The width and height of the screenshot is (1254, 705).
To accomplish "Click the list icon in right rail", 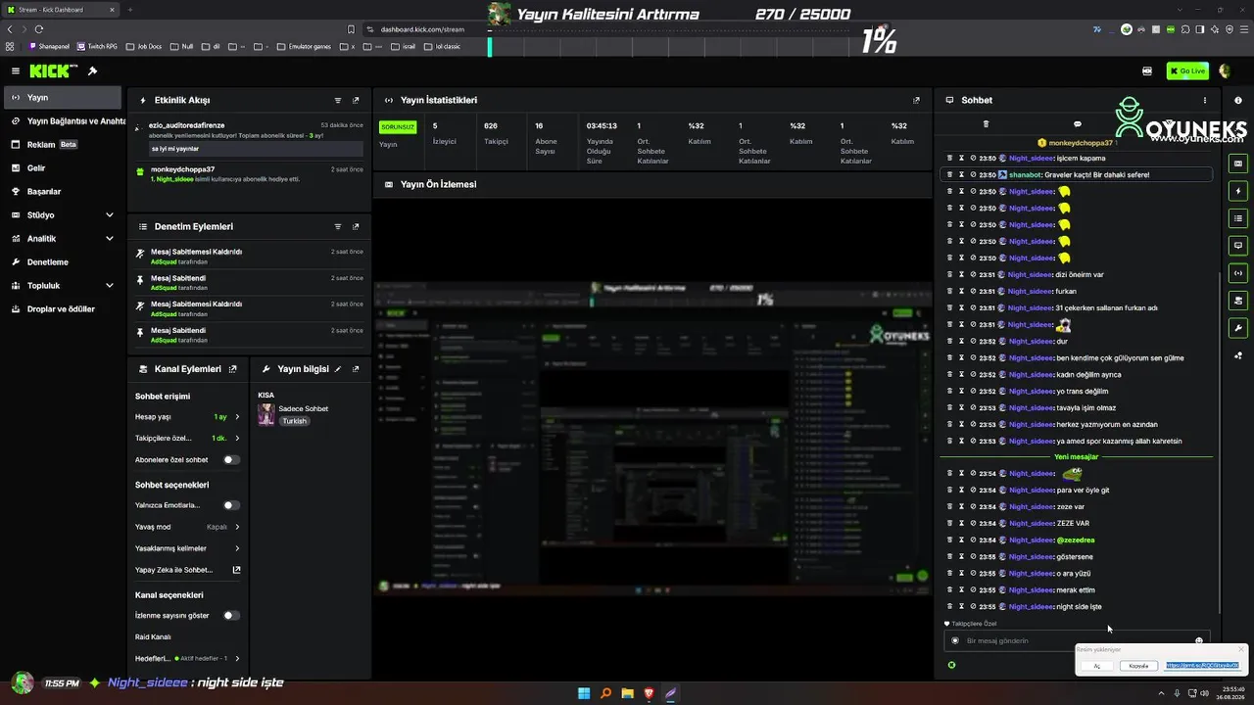I will tap(1238, 218).
